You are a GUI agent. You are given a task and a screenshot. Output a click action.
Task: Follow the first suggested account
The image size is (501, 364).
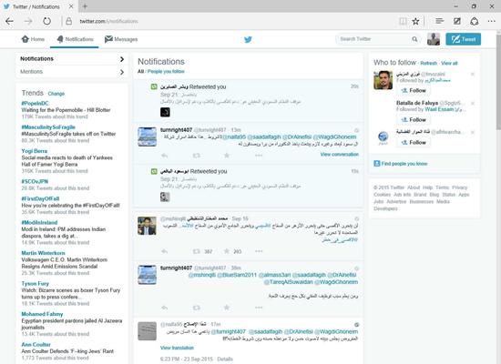pos(414,90)
